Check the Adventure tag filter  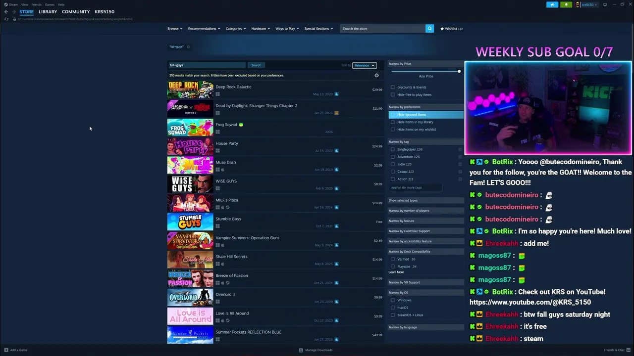[x=393, y=157]
